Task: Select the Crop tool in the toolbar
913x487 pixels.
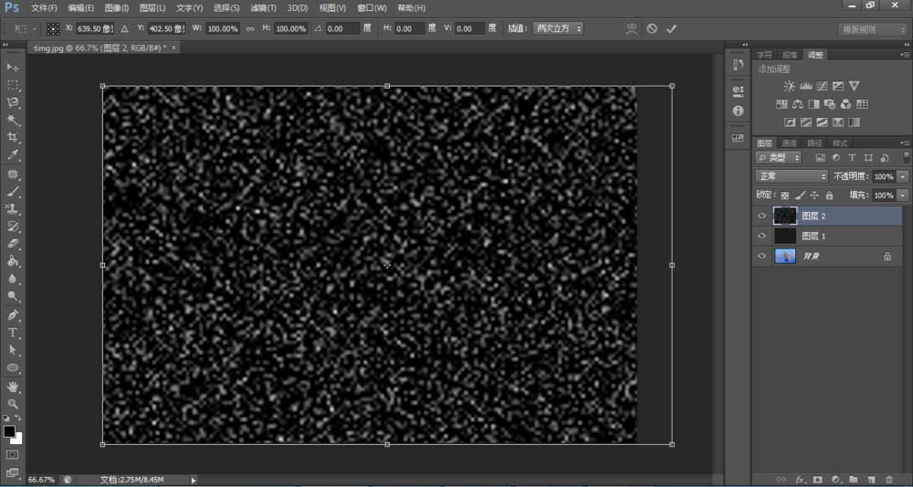Action: point(13,137)
